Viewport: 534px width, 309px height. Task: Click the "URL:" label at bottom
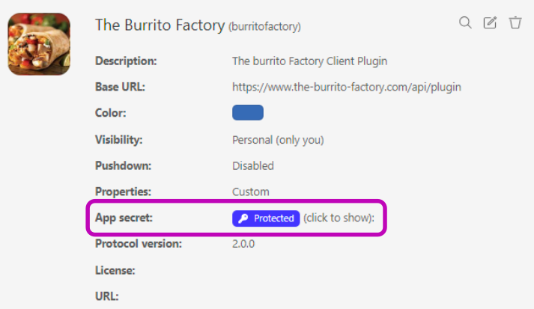[x=107, y=296]
